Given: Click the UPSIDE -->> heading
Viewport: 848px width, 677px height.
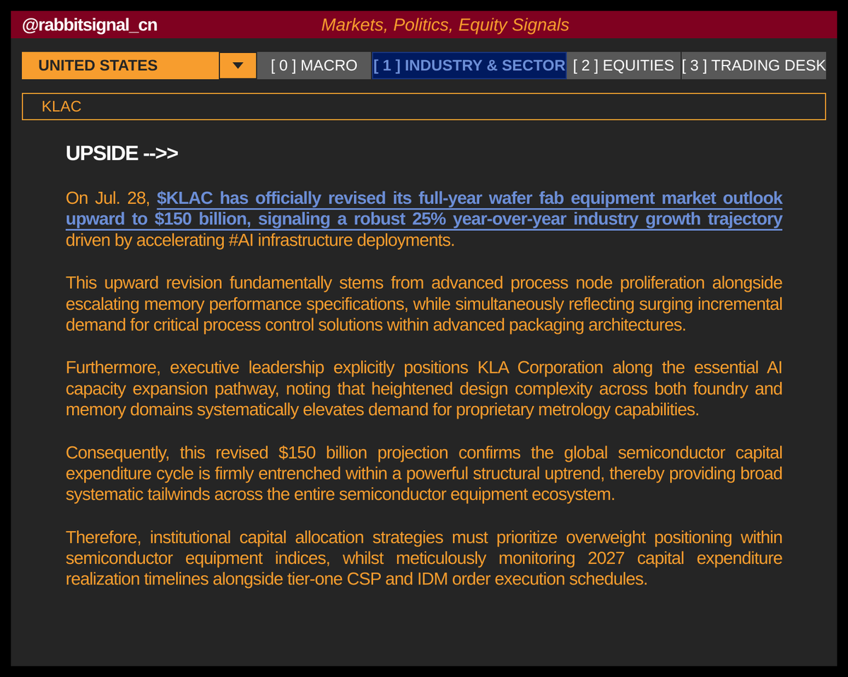Looking at the screenshot, I should 122,153.
